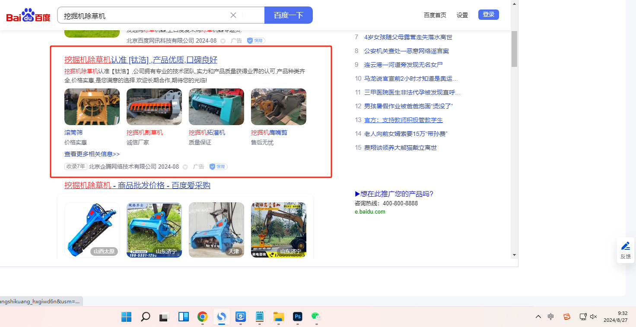The image size is (636, 327).
Task: Click the 挖掘机鹰嘴剪 product thumbnail
Action: tap(279, 107)
